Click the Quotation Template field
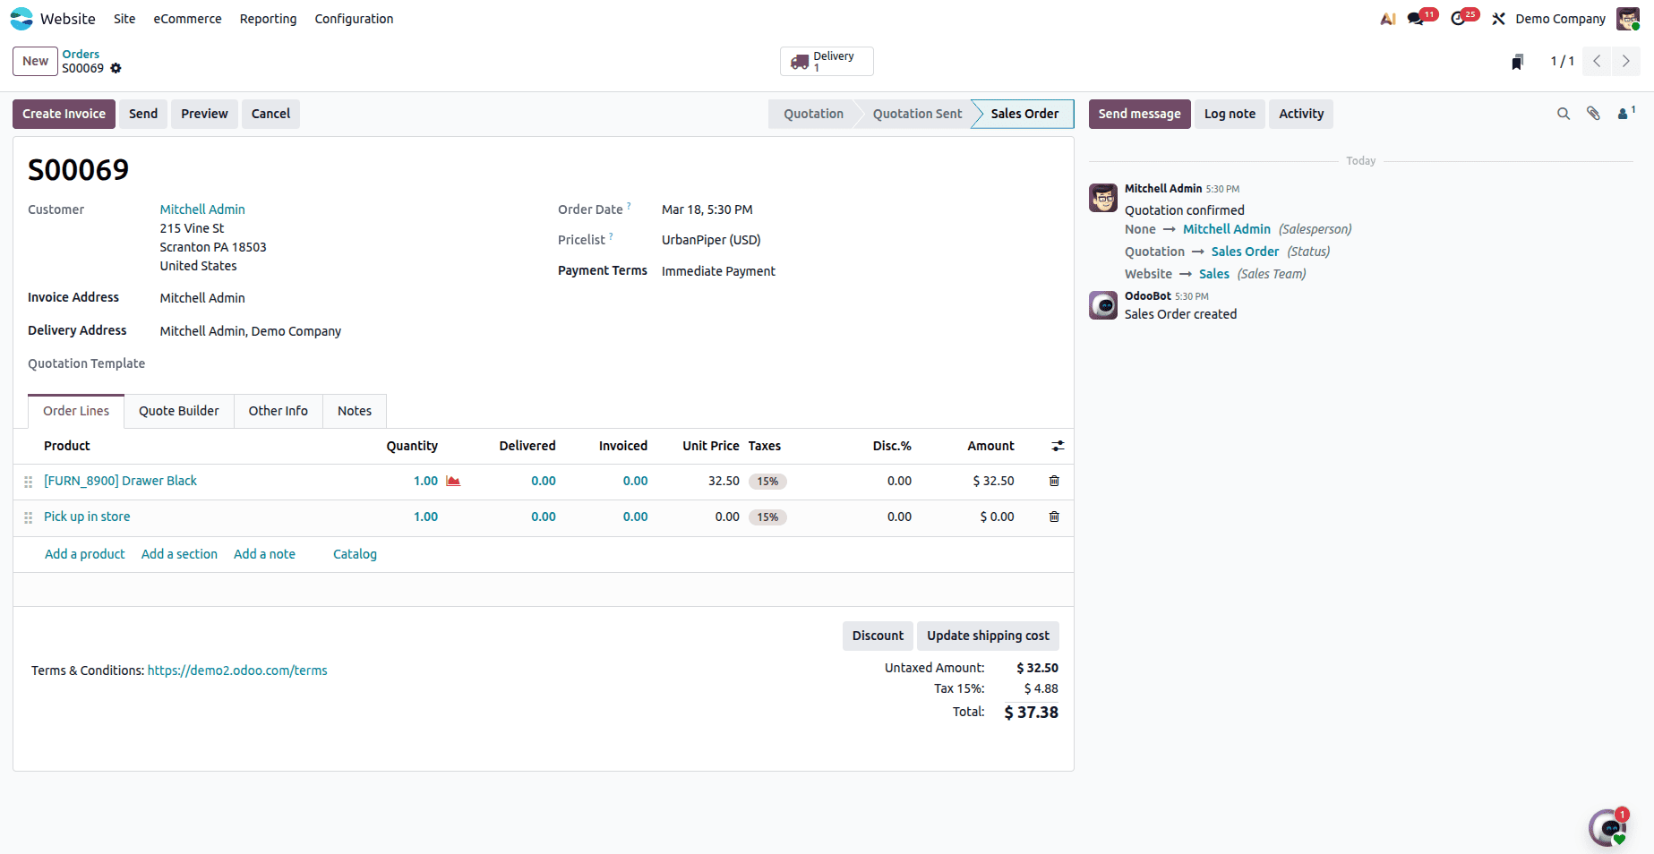Screen dimensions: 1654x854 click(x=224, y=363)
